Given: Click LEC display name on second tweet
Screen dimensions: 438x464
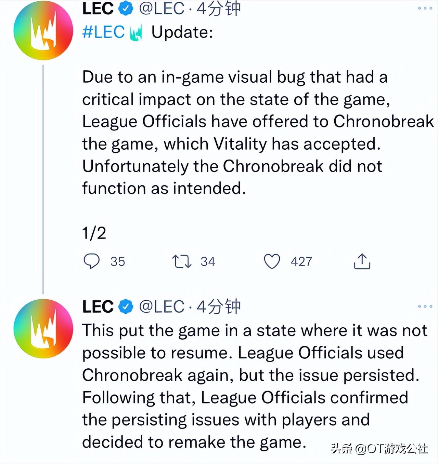Looking at the screenshot, I should 98,306.
